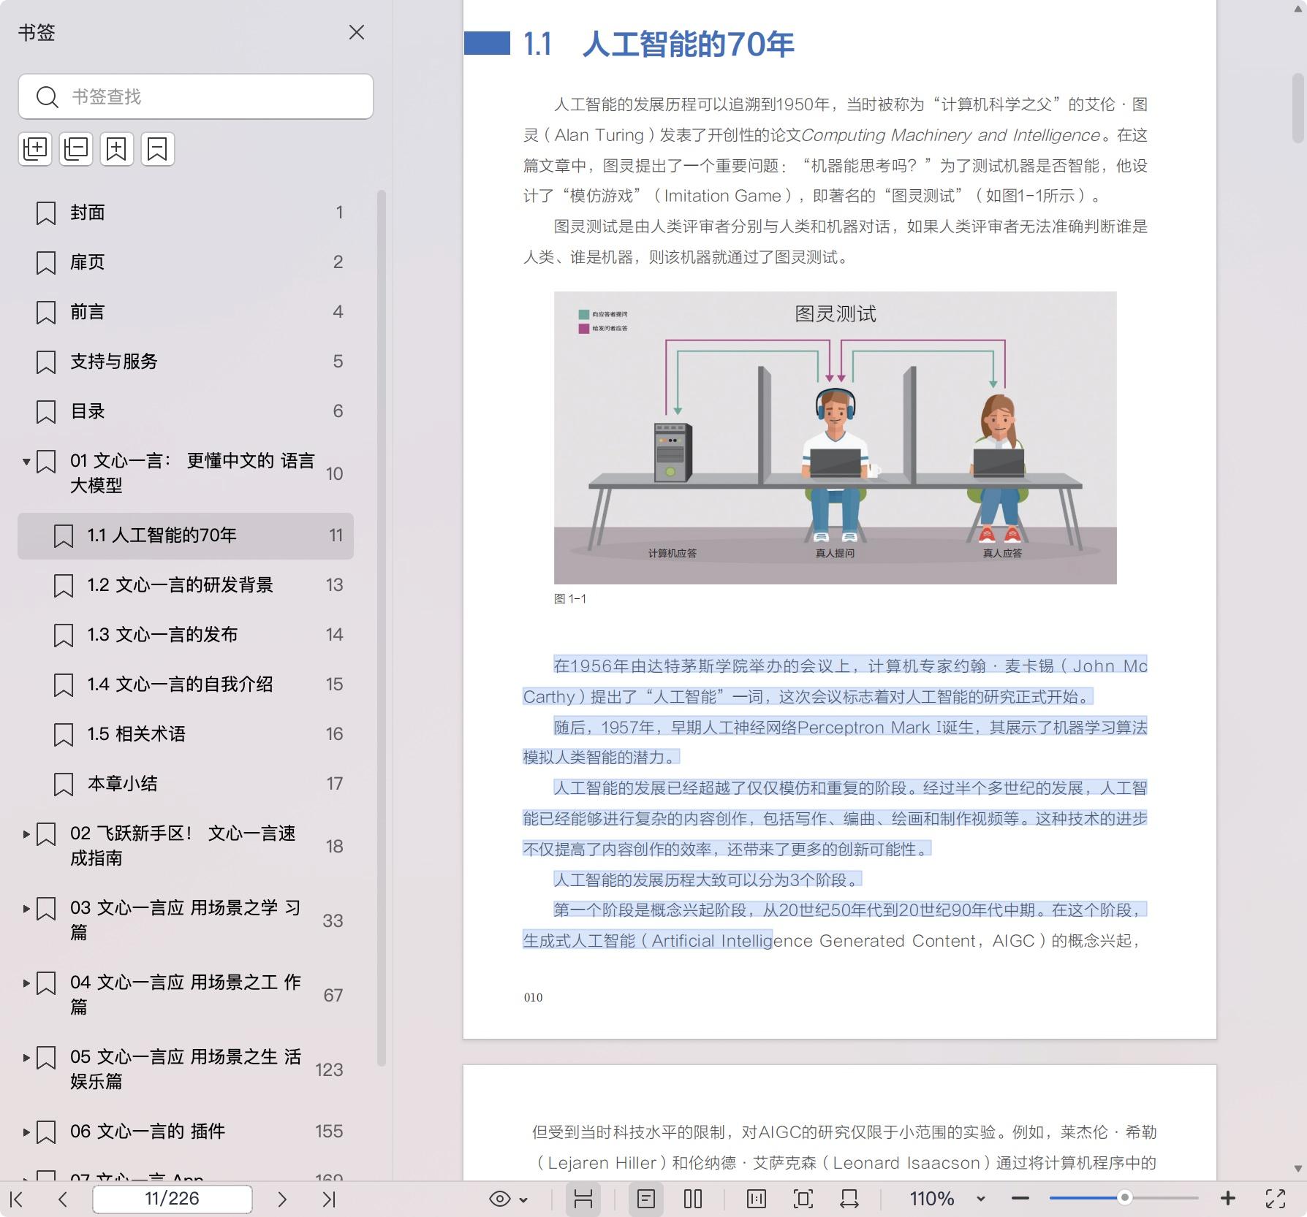This screenshot has width=1307, height=1217.
Task: Click page number 10 beside chapter 01
Action: 334,474
